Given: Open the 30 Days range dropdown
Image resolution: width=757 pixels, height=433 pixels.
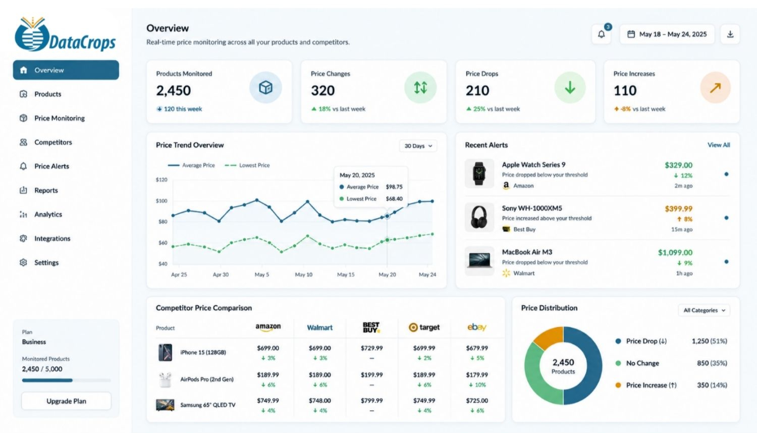Looking at the screenshot, I should pyautogui.click(x=418, y=146).
